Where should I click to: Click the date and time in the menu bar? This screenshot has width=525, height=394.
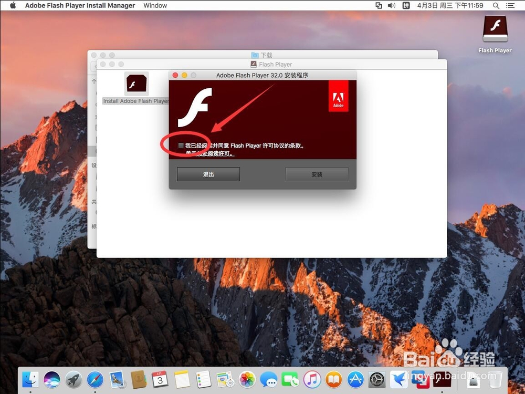450,5
